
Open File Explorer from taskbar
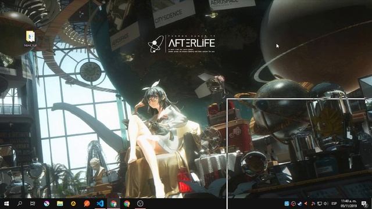(x=60, y=204)
